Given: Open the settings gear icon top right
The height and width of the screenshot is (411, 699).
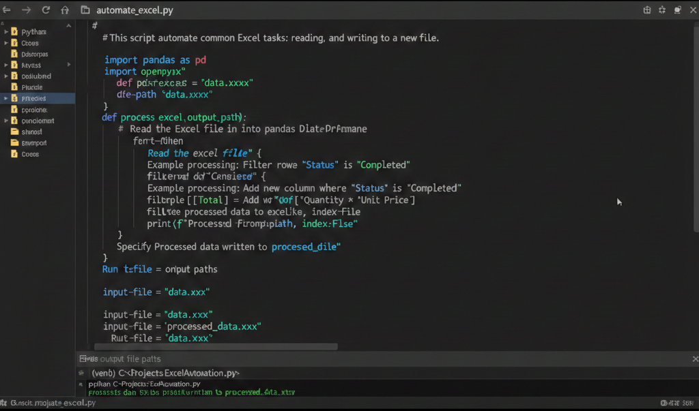Looking at the screenshot, I should [x=662, y=10].
